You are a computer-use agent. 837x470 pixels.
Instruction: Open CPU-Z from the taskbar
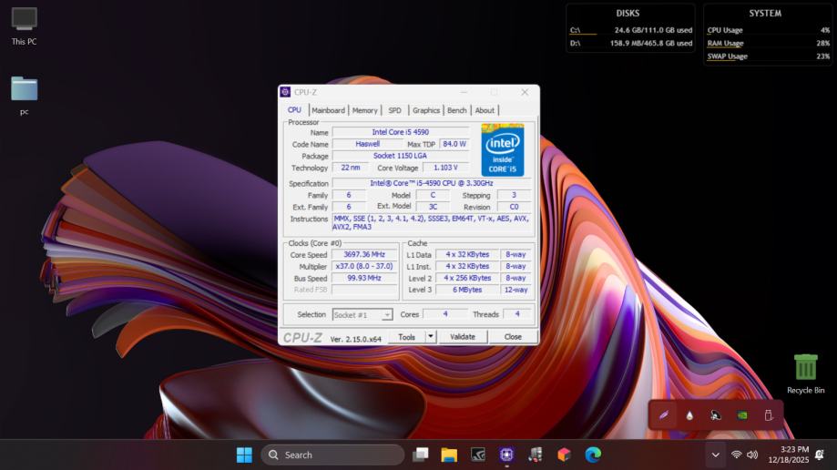(x=506, y=455)
